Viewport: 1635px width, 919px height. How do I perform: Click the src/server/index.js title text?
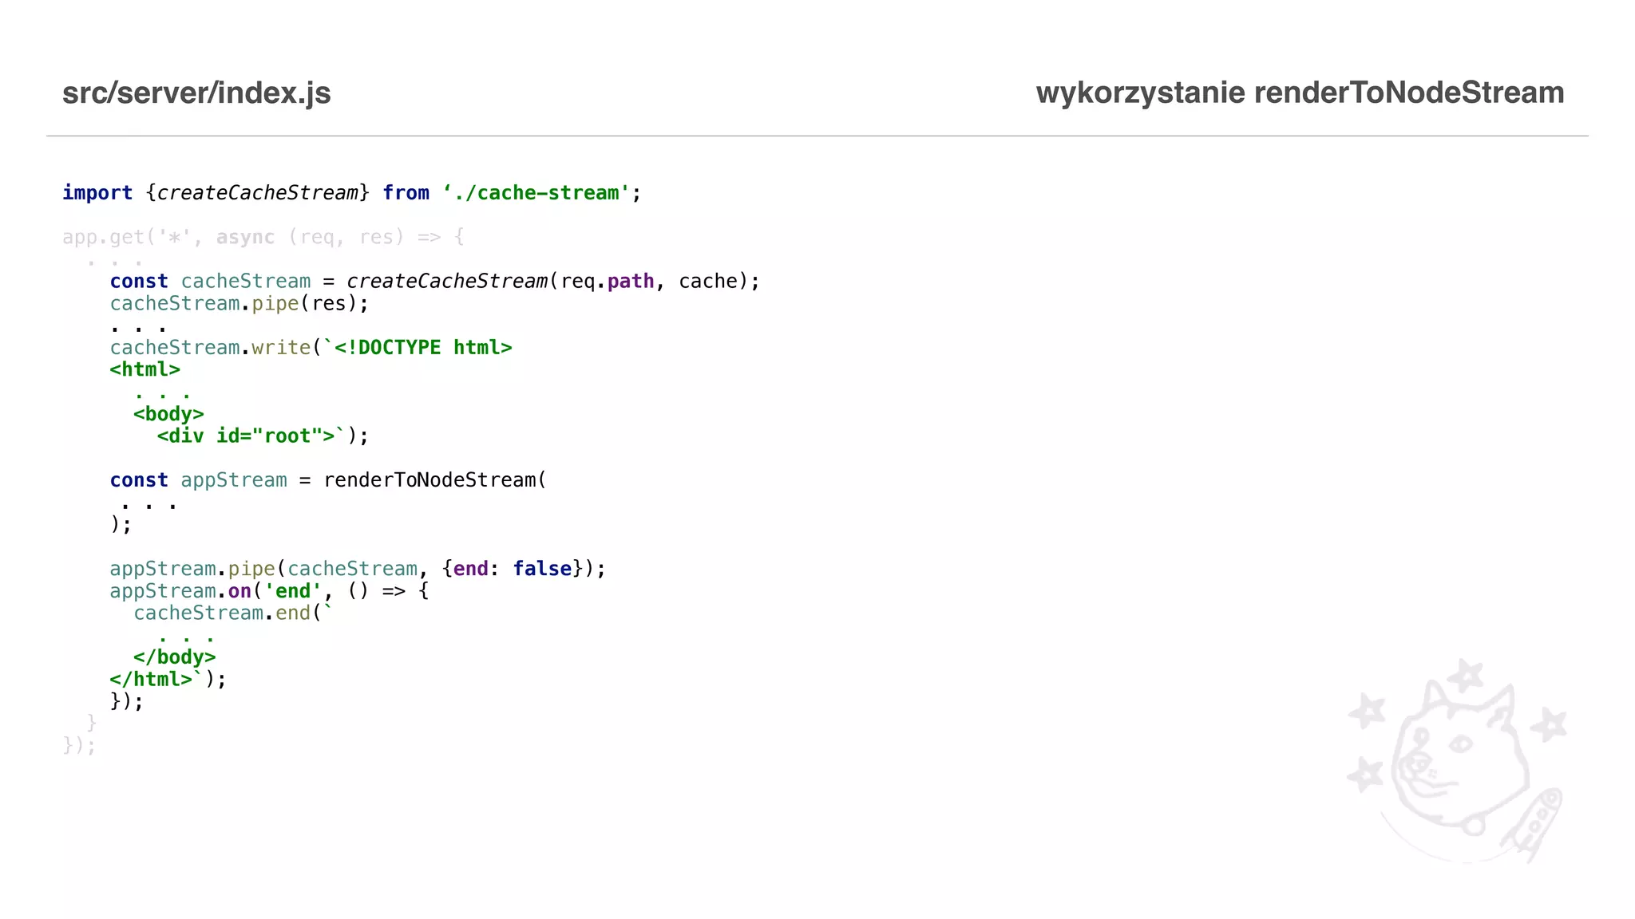(x=196, y=93)
